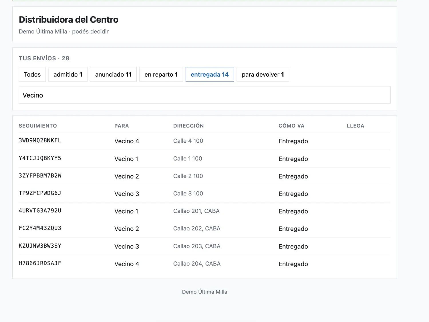Image resolution: width=429 pixels, height=322 pixels.
Task: Click the DIRECCIÓN column header
Action: (x=188, y=126)
